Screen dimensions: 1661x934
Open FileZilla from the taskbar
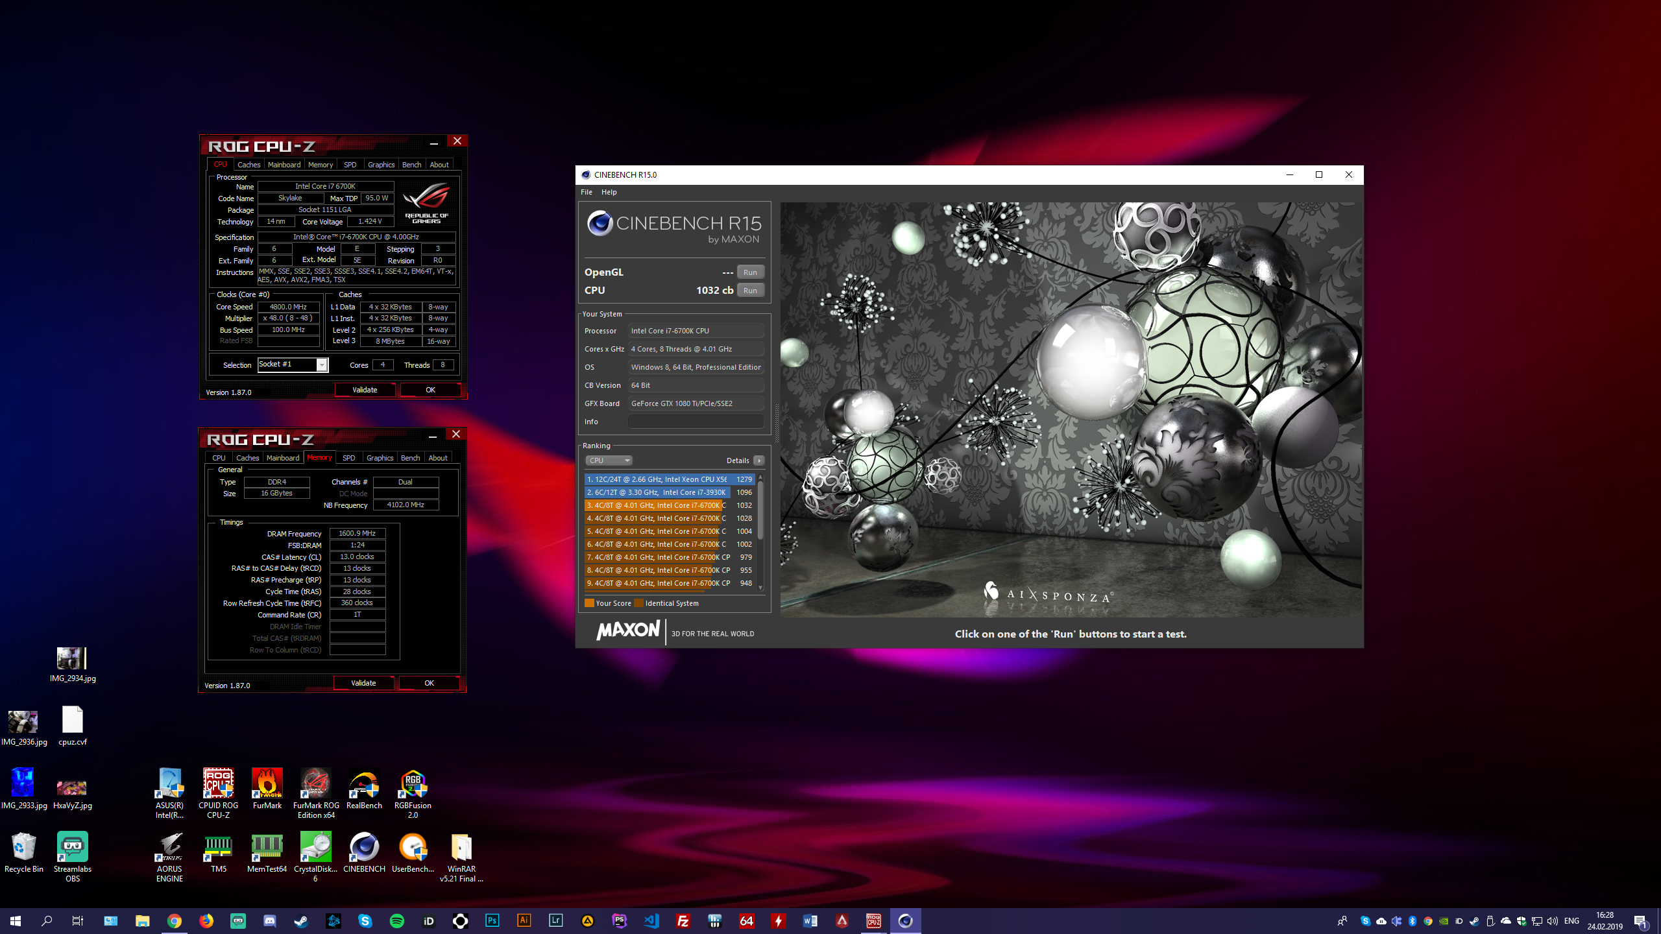[x=683, y=920]
